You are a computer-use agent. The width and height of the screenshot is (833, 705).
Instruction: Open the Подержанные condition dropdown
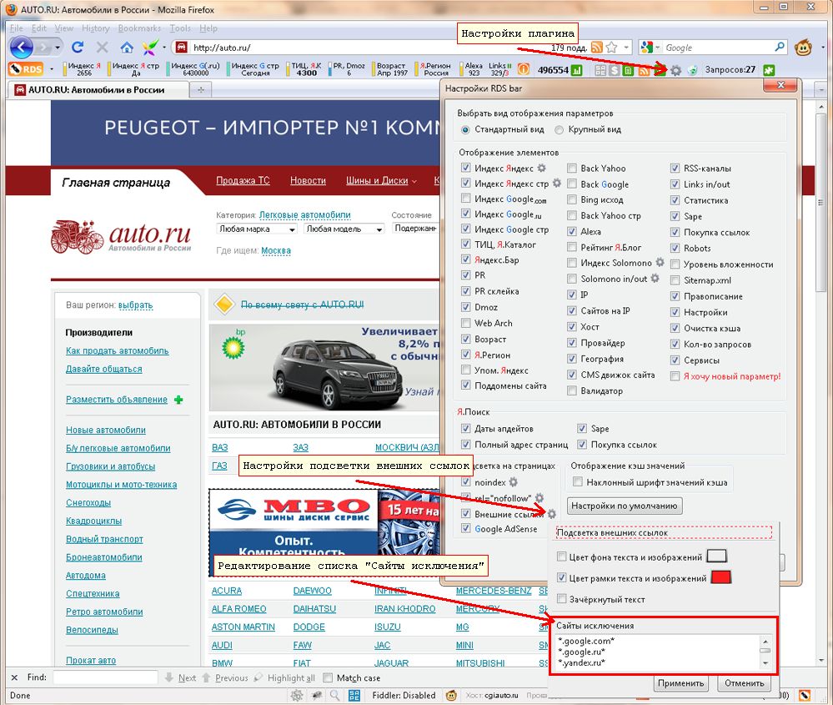tap(415, 228)
